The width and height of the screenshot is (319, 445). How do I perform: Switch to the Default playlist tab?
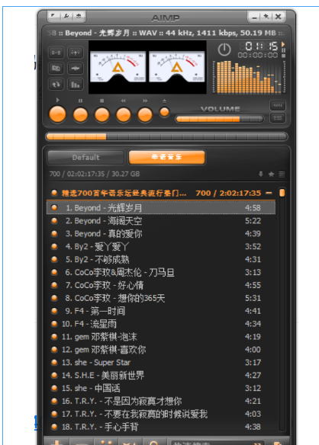coord(86,157)
